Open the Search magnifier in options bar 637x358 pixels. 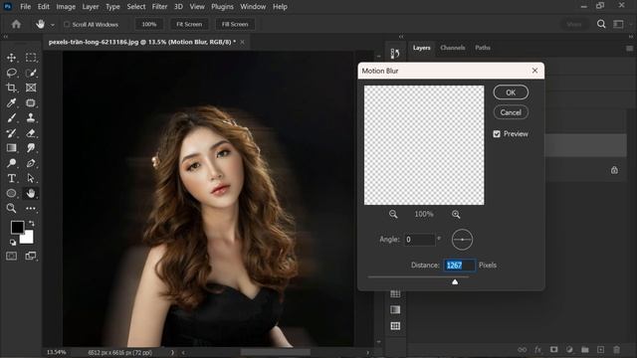[x=601, y=24]
